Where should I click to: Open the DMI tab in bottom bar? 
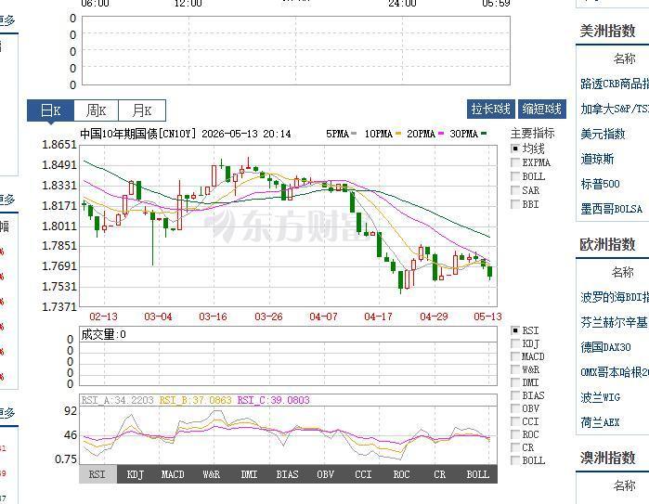[x=249, y=474]
